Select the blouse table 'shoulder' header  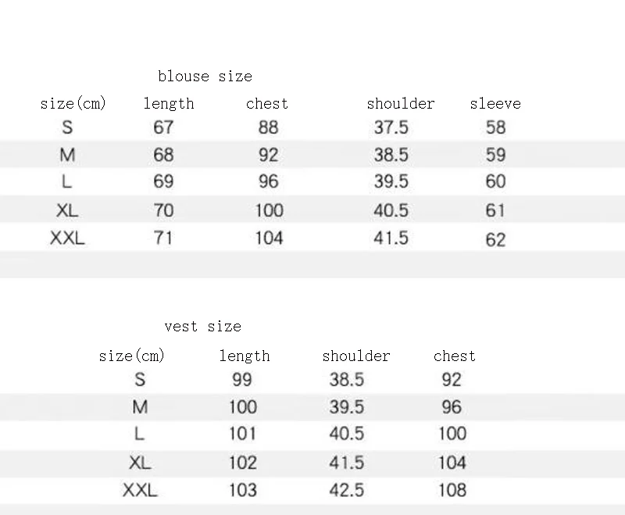(400, 104)
